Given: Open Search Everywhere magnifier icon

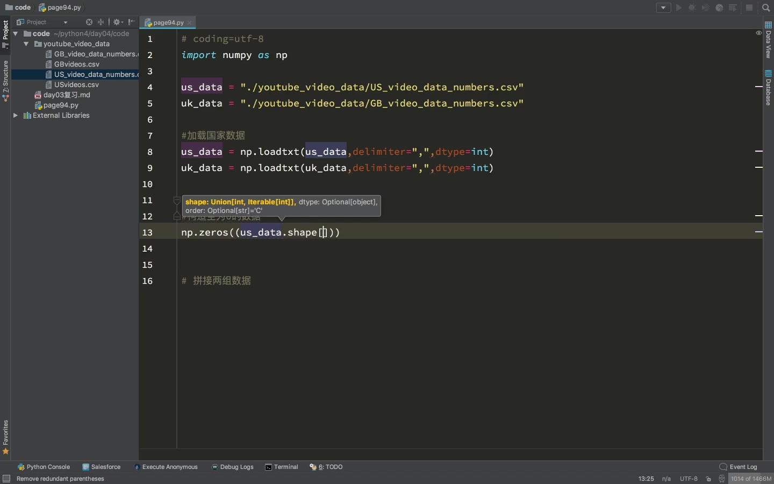Looking at the screenshot, I should (766, 8).
